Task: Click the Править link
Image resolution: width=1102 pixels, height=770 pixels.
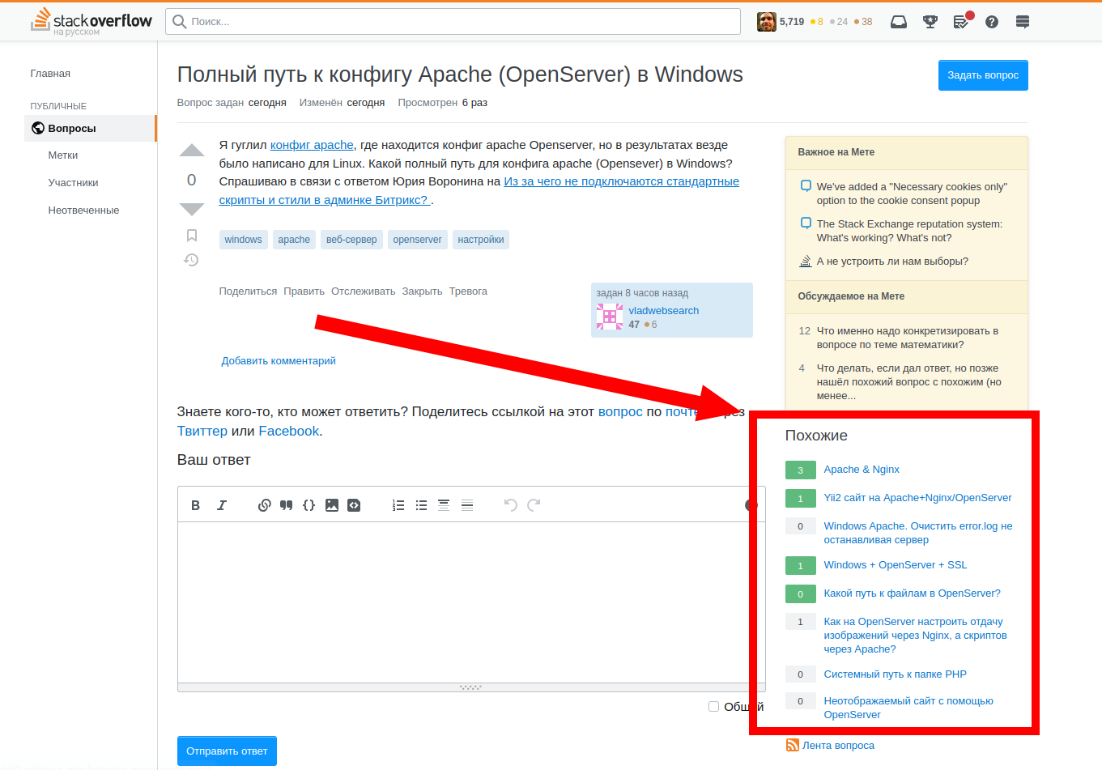Action: coord(304,291)
